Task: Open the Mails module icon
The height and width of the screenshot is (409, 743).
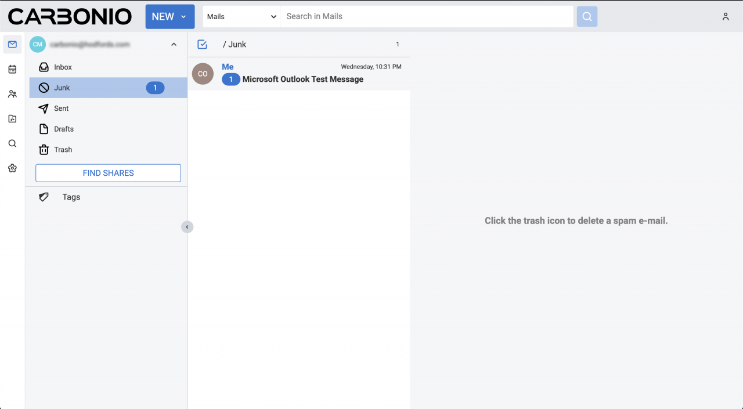Action: [12, 44]
